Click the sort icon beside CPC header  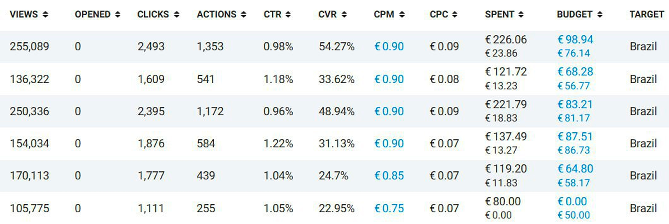pos(454,14)
